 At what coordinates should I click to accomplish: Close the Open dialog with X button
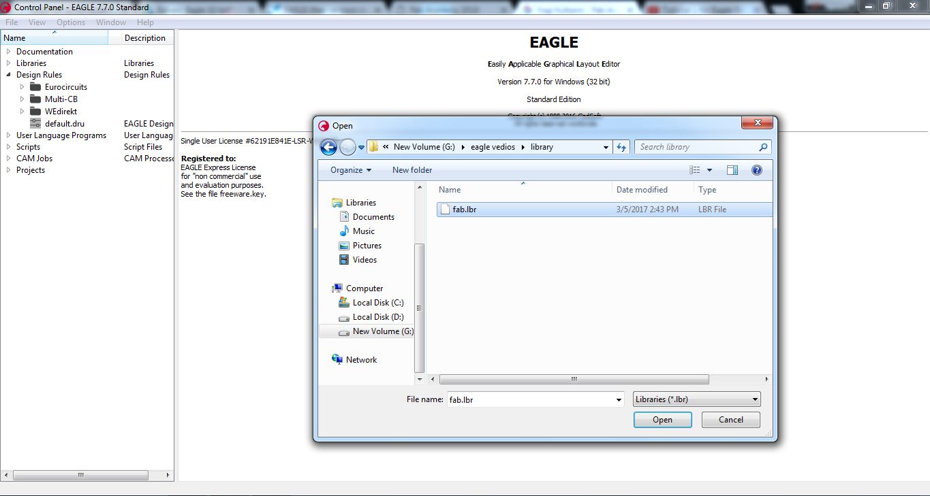pyautogui.click(x=756, y=124)
